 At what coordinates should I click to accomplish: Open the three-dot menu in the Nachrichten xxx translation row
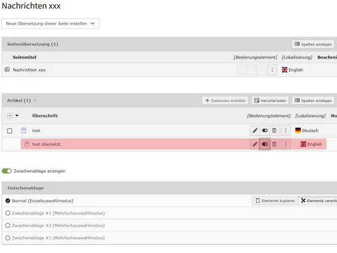272,70
